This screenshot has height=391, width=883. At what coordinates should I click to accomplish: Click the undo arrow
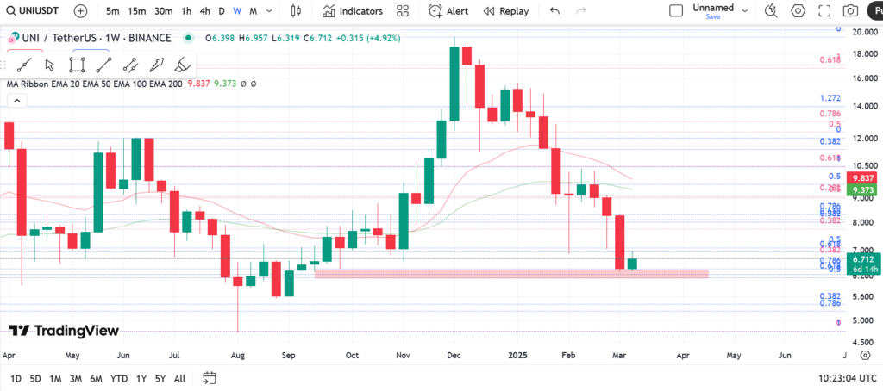[x=554, y=11]
